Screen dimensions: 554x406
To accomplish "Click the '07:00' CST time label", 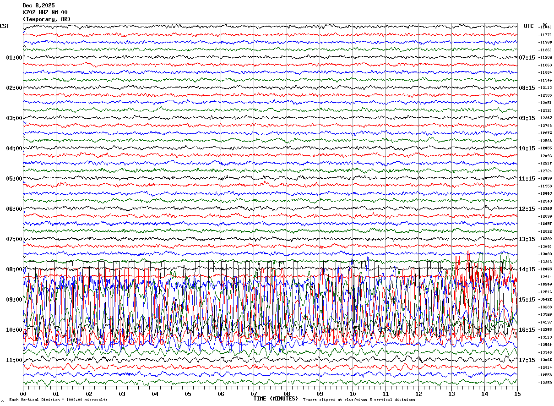I will coord(14,239).
